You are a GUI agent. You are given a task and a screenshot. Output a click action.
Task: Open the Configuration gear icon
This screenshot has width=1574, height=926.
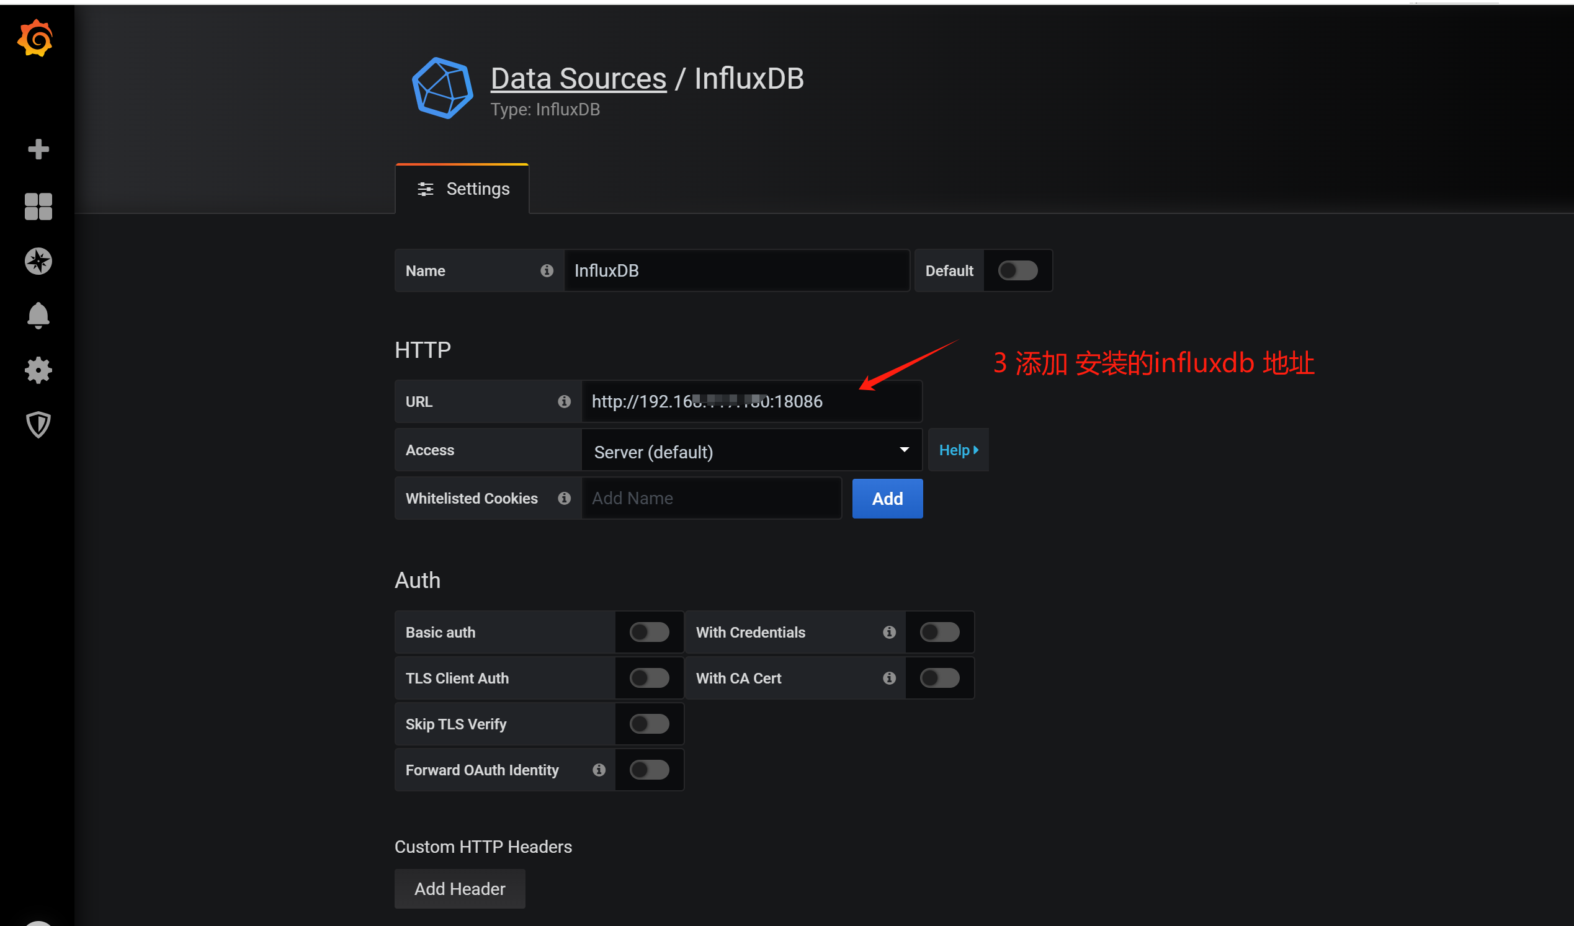pos(38,370)
